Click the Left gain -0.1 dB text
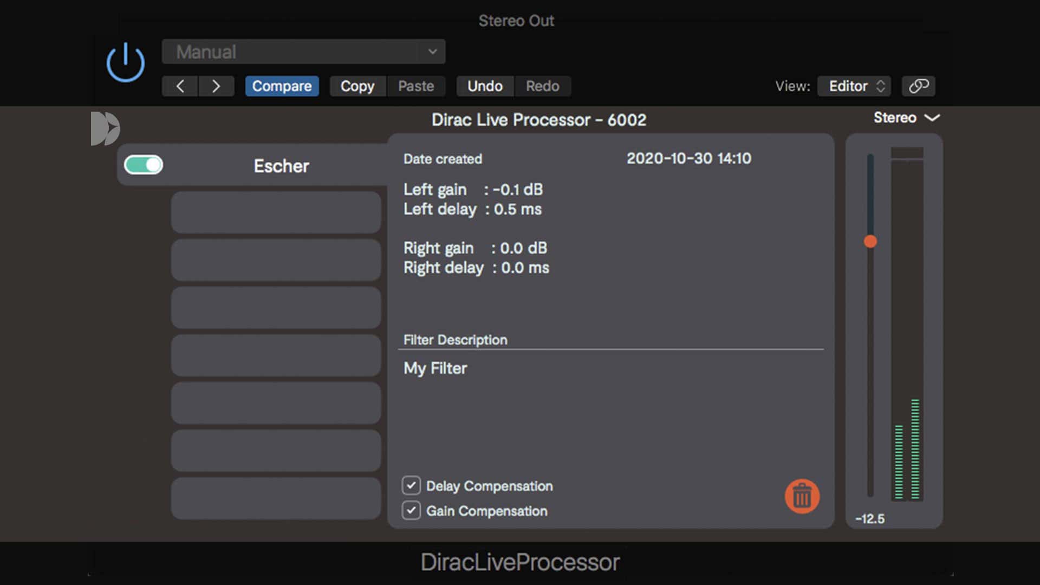 (x=473, y=190)
